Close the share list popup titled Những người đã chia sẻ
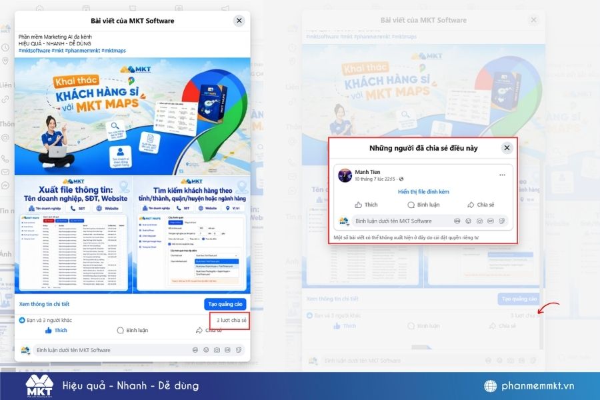The image size is (600, 400). [x=507, y=148]
